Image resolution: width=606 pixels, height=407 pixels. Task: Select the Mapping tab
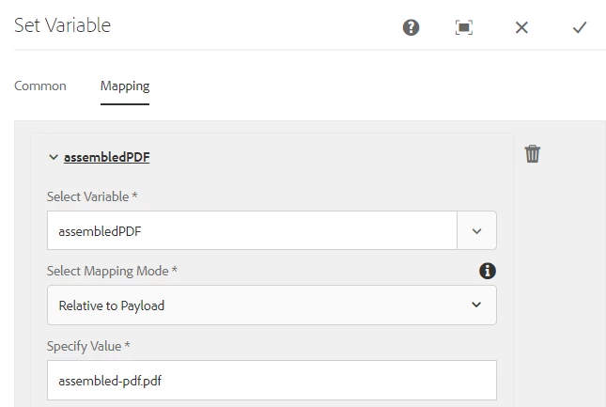125,86
